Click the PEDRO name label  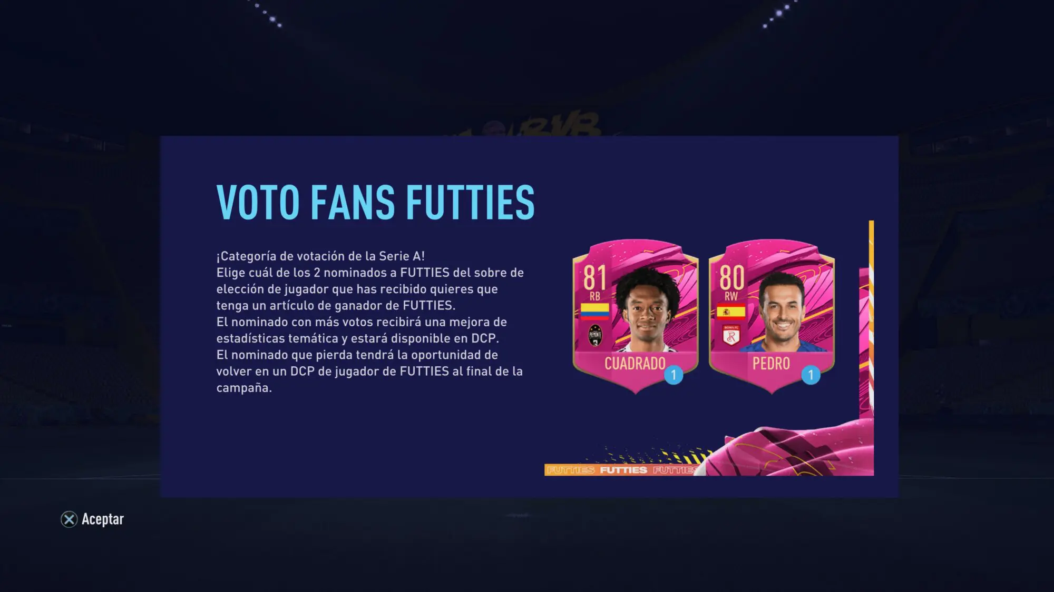[x=771, y=364]
